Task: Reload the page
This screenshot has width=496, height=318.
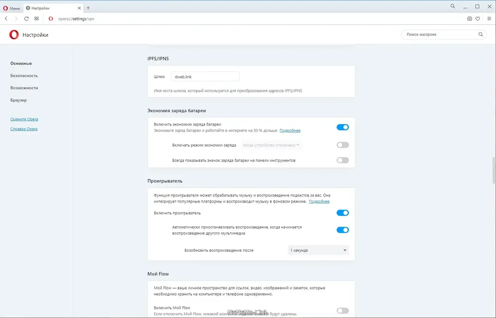Action: tap(26, 19)
